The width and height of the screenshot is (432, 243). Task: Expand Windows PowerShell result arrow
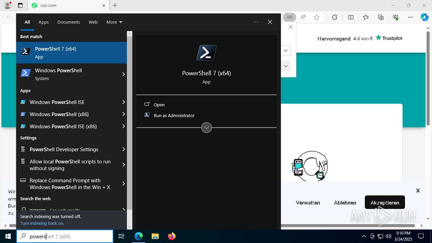124,74
